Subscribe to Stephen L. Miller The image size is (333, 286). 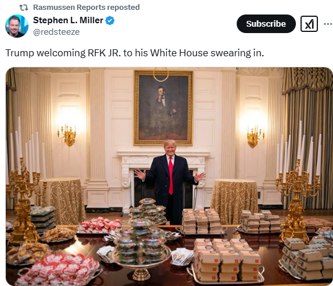click(x=266, y=24)
